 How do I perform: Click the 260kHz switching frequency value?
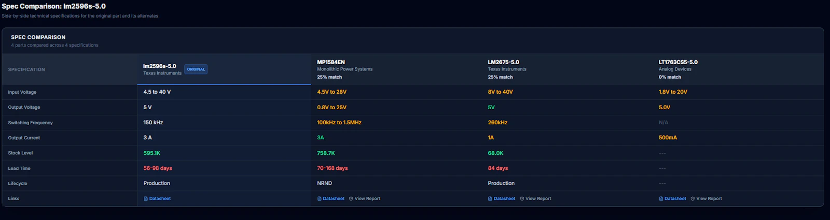pos(497,123)
